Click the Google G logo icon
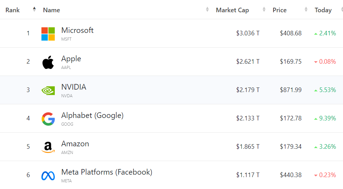Image resolution: width=343 pixels, height=189 pixels. pyautogui.click(x=48, y=119)
